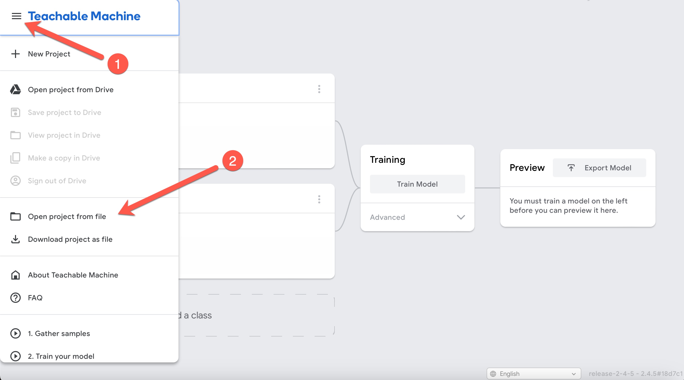
Task: Open first class card three-dot menu
Action: tap(319, 89)
